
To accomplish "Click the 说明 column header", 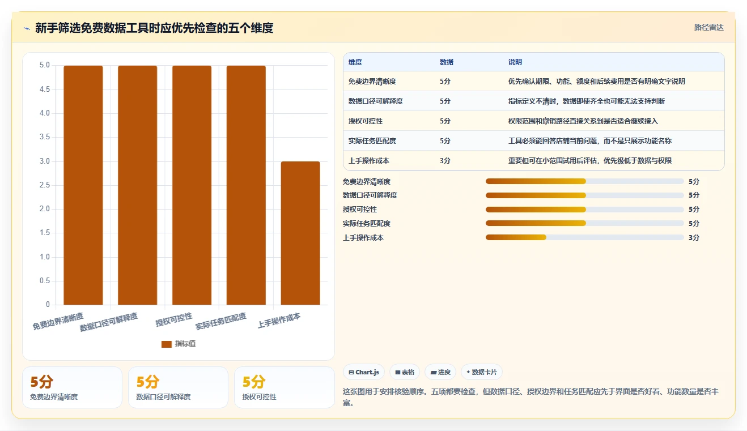I will pyautogui.click(x=515, y=62).
